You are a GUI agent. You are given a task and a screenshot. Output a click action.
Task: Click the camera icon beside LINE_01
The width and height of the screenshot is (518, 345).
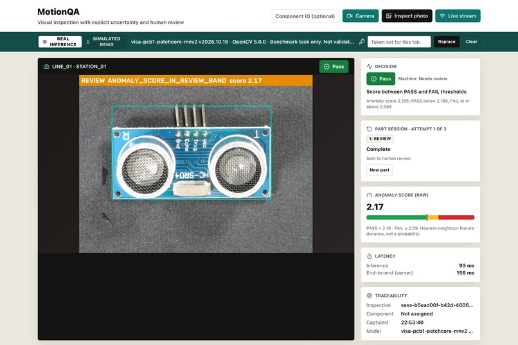(x=46, y=66)
